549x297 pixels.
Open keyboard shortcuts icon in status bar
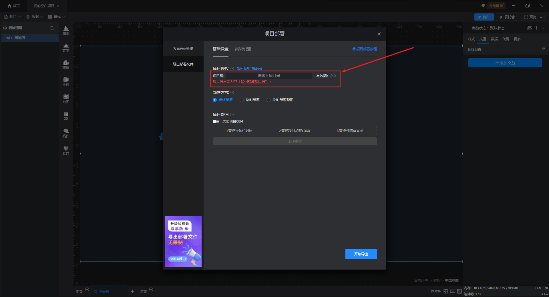[453, 291]
